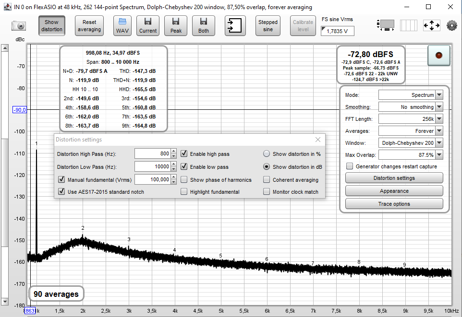Viewport: 462px width, 317px height.
Task: Click Reset averaging button
Action: [89, 26]
